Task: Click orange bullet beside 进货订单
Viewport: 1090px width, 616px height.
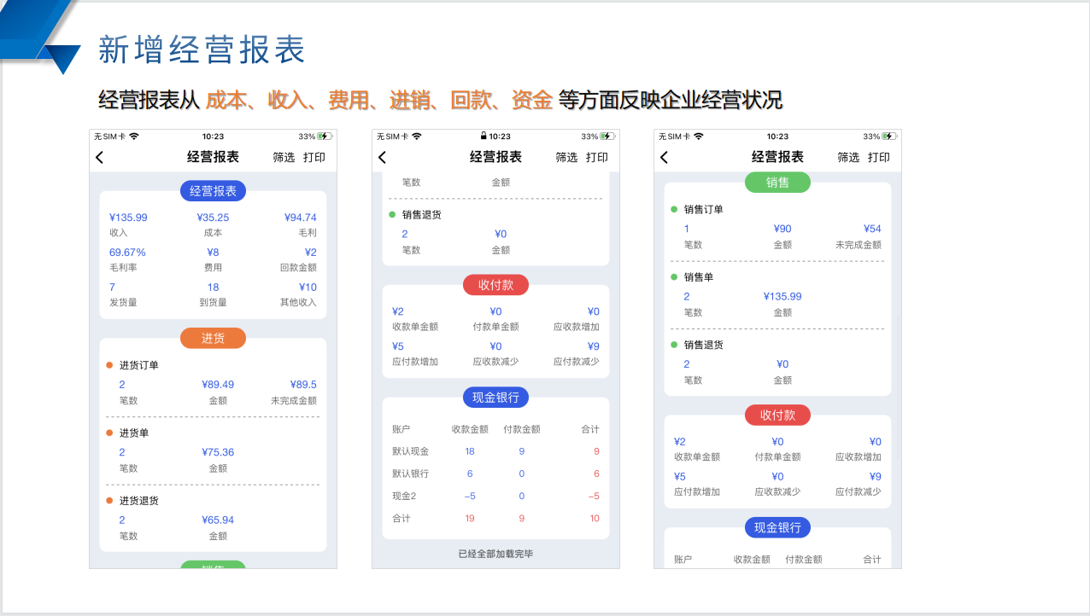Action: point(109,365)
